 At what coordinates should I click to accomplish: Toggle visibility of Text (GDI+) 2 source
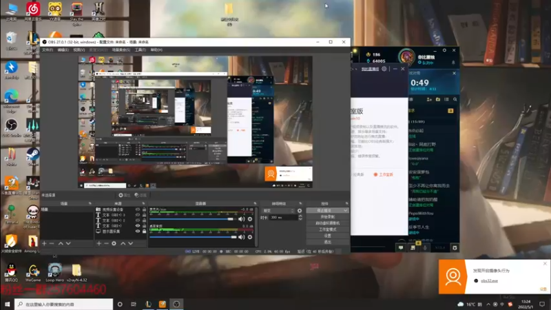coord(138,220)
